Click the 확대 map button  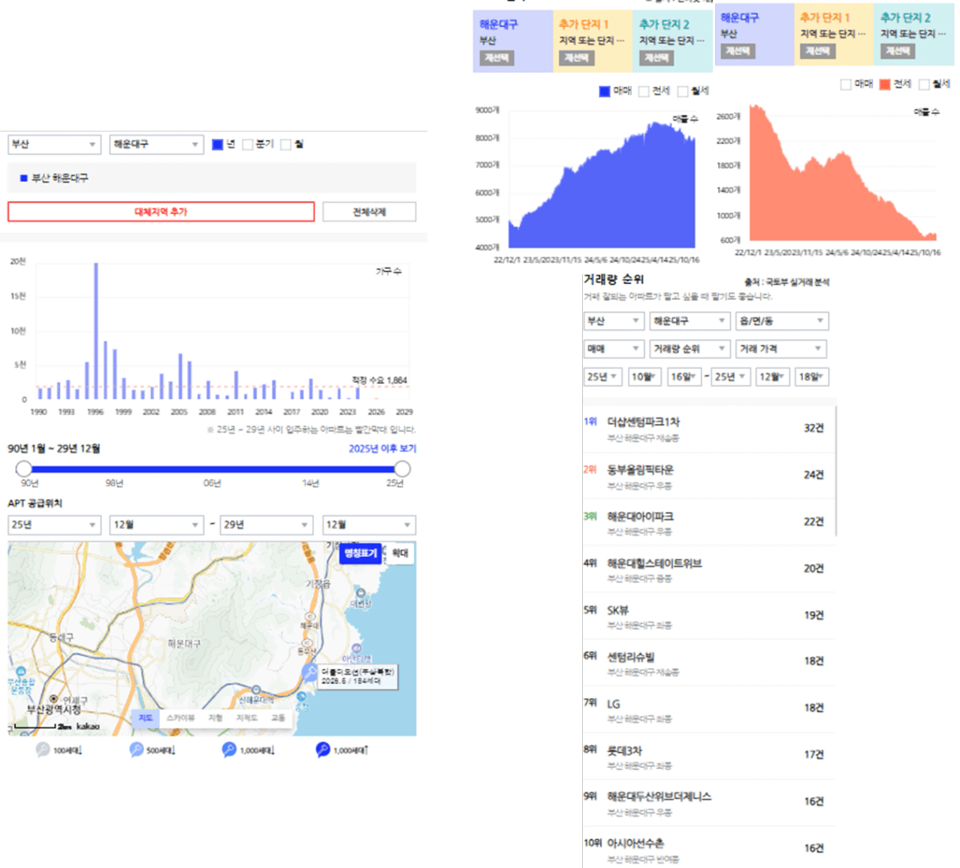pyautogui.click(x=400, y=553)
